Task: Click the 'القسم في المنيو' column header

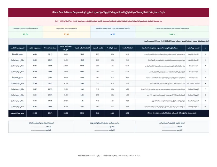Action: 193,48
